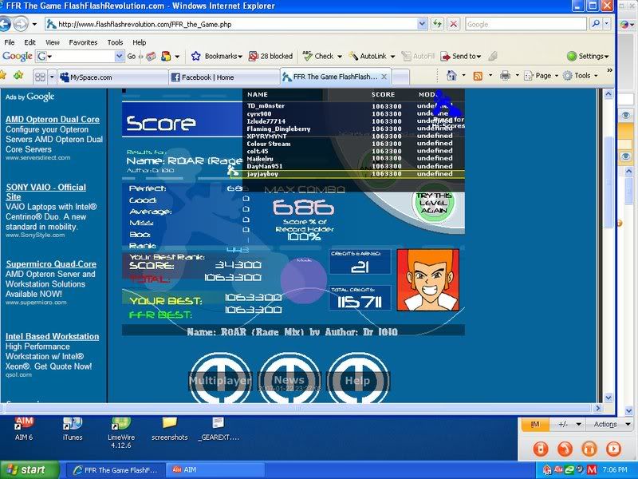Image resolution: width=638 pixels, height=479 pixels.
Task: Click the Add to Favorites icon
Action: 18,75
